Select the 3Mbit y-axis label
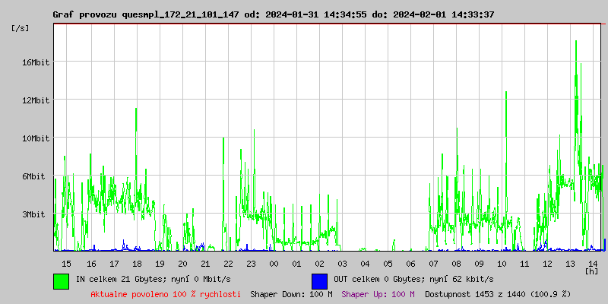Image resolution: width=608 pixels, height=304 pixels. pyautogui.click(x=33, y=214)
